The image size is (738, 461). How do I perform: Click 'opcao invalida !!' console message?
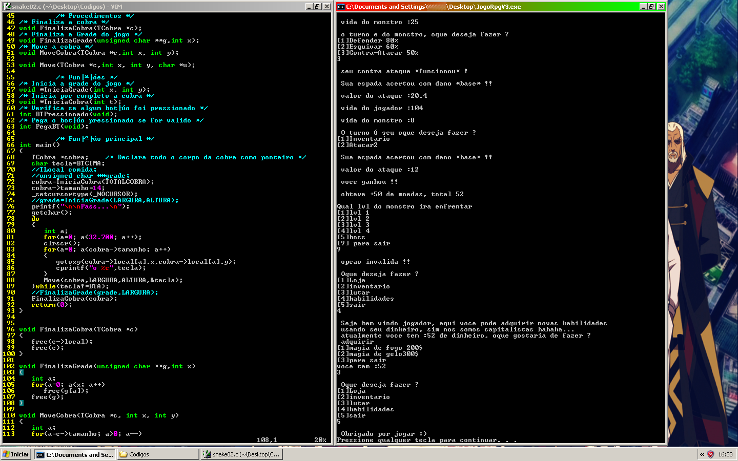tap(376, 262)
